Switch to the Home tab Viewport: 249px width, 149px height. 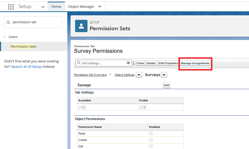click(56, 7)
